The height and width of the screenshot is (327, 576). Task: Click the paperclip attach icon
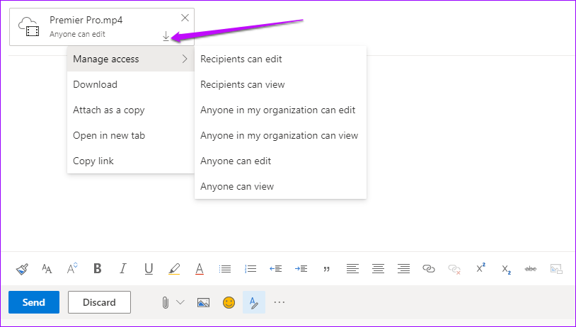(x=166, y=302)
